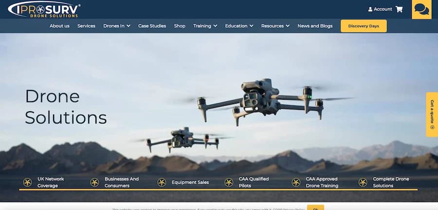Click propeller icon beside UK Network Coverage
This screenshot has height=210, width=438.
[x=27, y=182]
